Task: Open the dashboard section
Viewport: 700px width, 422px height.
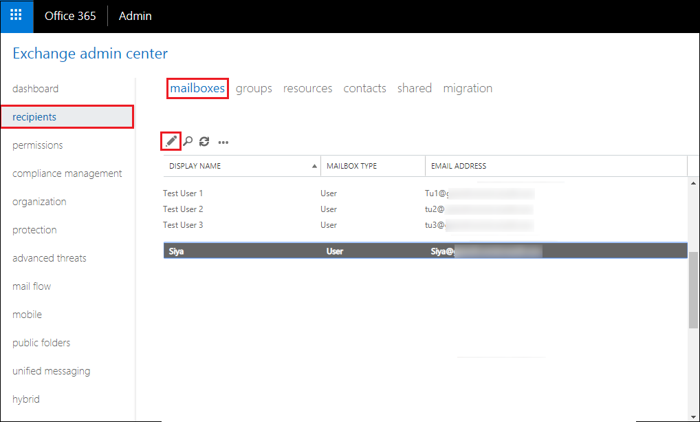Action: point(35,89)
